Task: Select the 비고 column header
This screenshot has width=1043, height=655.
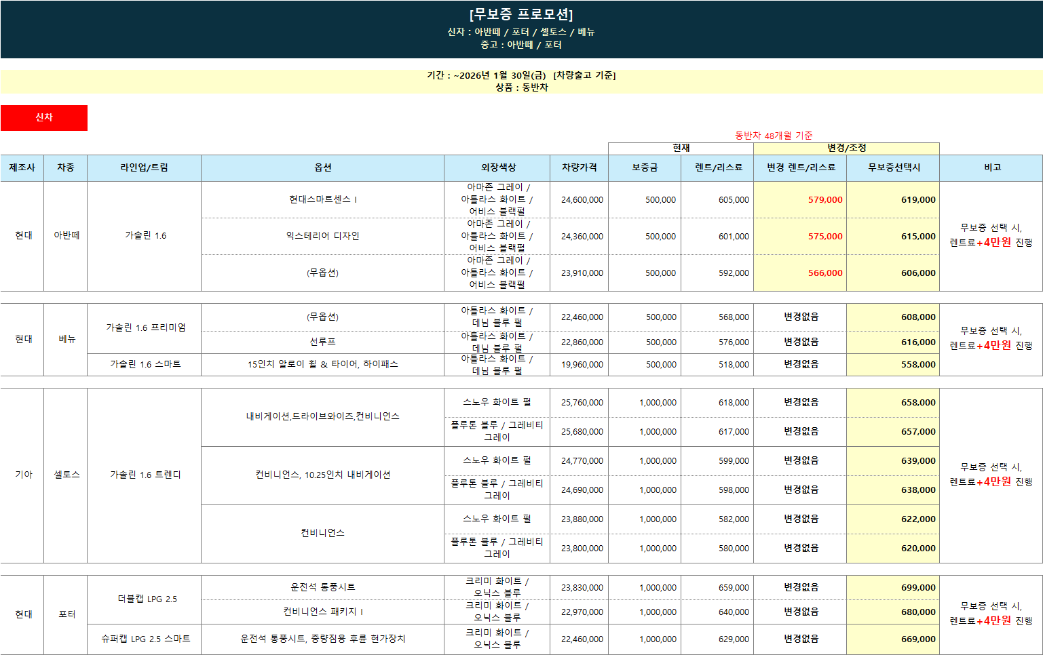Action: pos(992,167)
